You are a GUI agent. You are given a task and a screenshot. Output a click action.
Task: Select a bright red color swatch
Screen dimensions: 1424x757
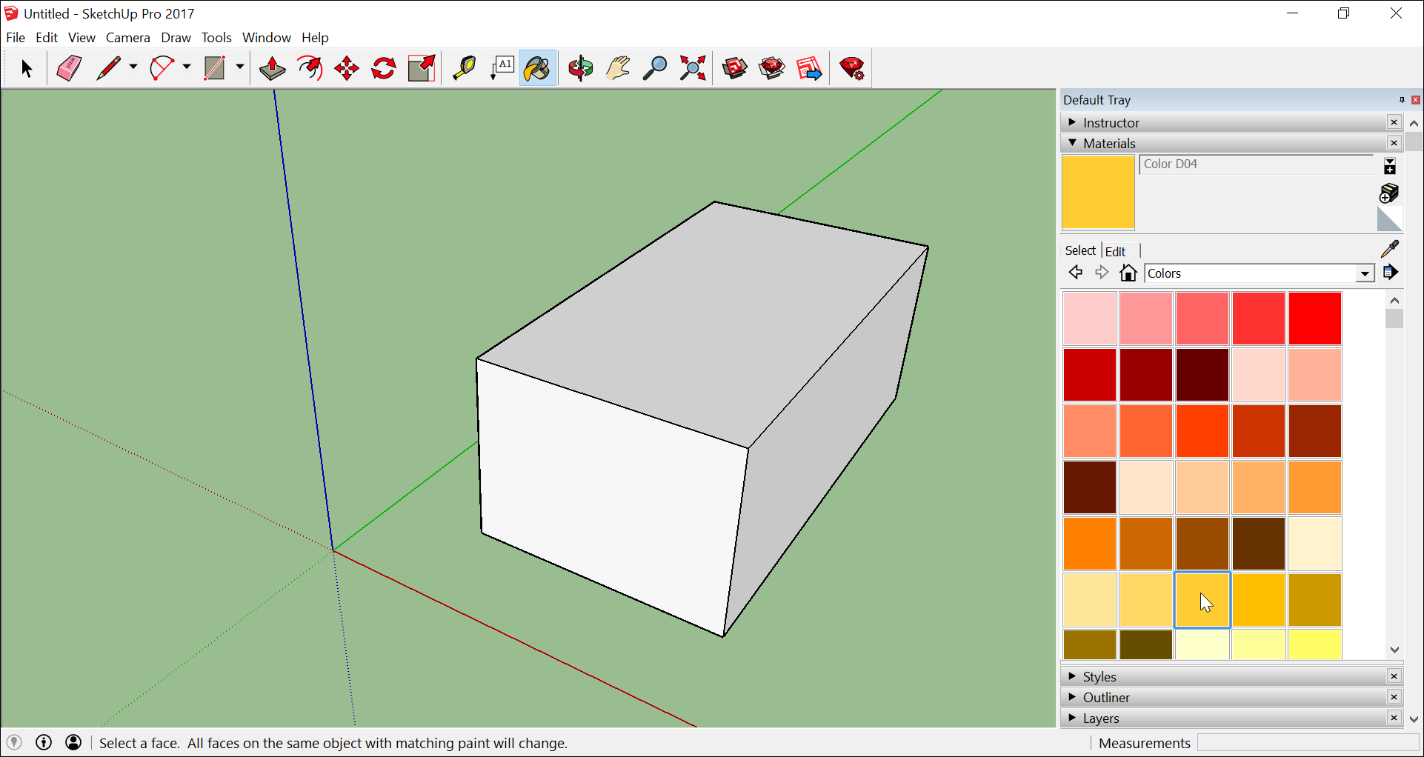click(x=1314, y=319)
